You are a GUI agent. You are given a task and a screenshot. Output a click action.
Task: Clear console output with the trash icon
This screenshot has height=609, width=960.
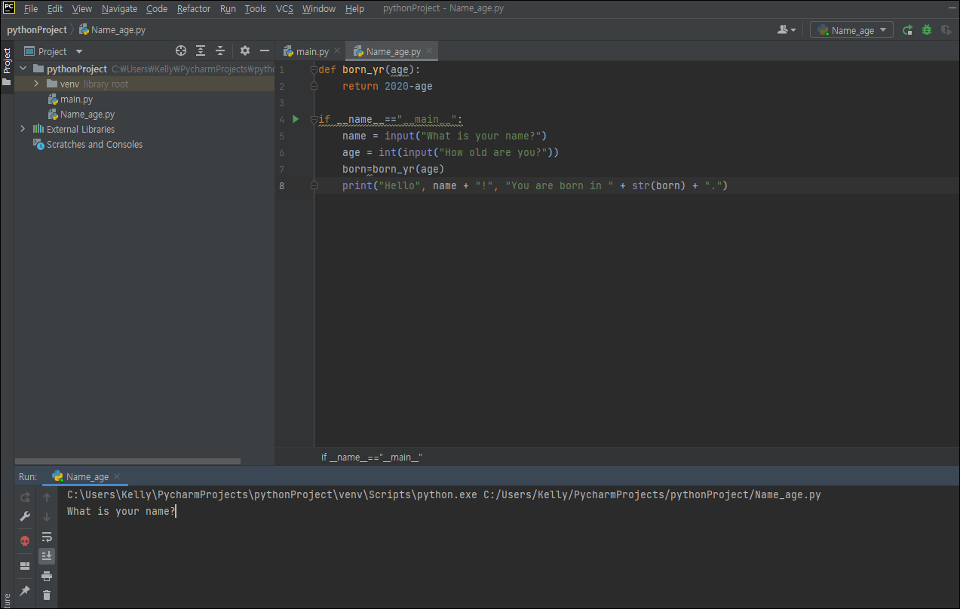tap(47, 595)
